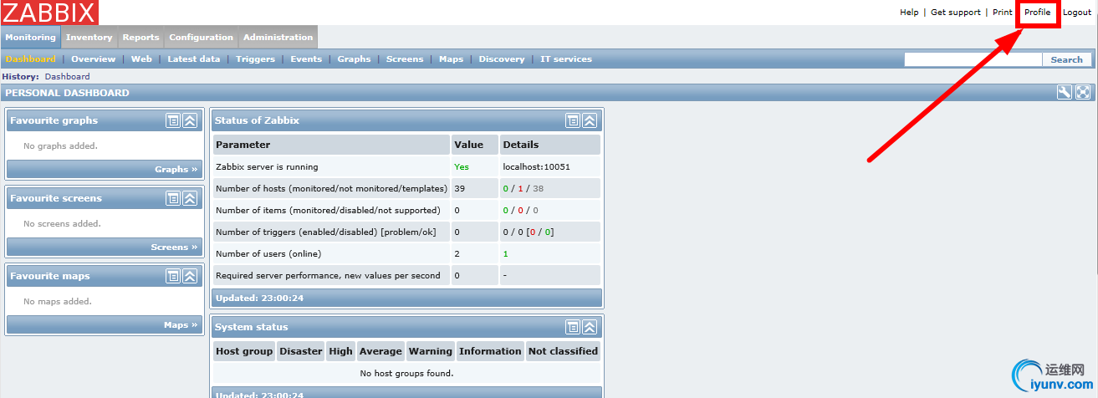This screenshot has width=1098, height=398.
Task: Open Events submenu item
Action: click(306, 59)
